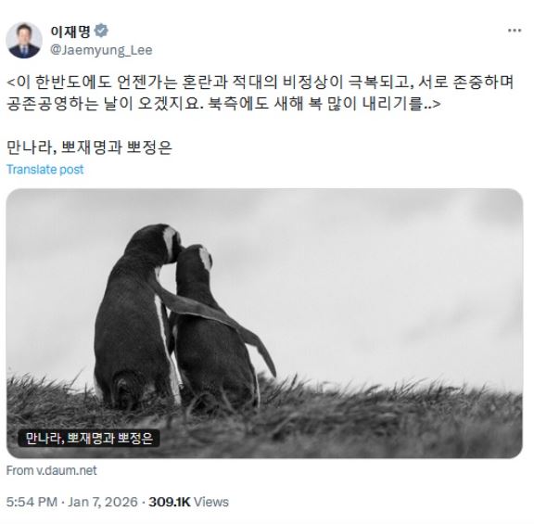The height and width of the screenshot is (524, 534).
Task: Open the three-dot more options menu
Action: point(515,31)
